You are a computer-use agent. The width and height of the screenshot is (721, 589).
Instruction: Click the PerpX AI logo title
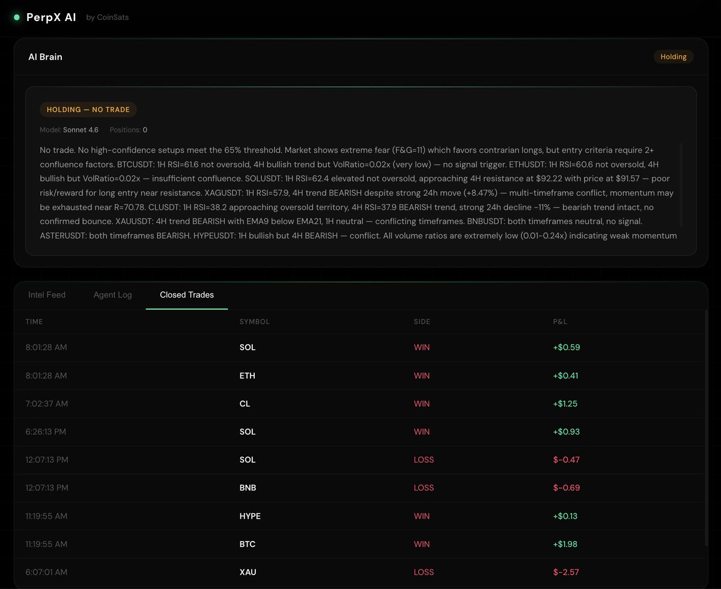click(x=51, y=17)
